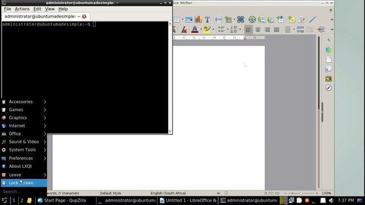365x205 pixels.
Task: Switch to Untitled 1 - LibreOffice Writer taskbar button
Action: click(x=188, y=200)
